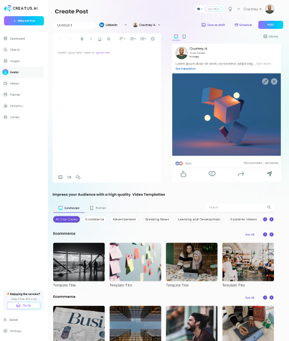This screenshot has height=341, width=289.
Task: Switch to the Landscape tab
Action: click(x=69, y=208)
